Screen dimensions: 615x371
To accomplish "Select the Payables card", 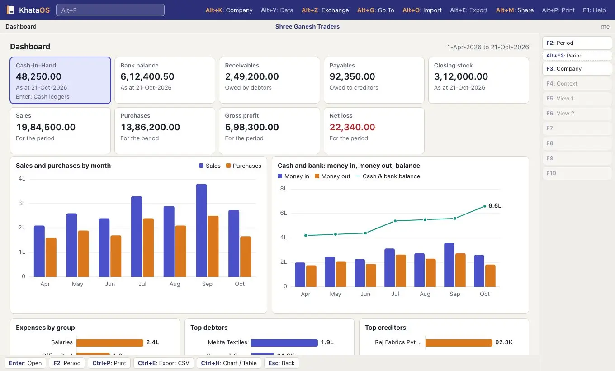I will (374, 80).
